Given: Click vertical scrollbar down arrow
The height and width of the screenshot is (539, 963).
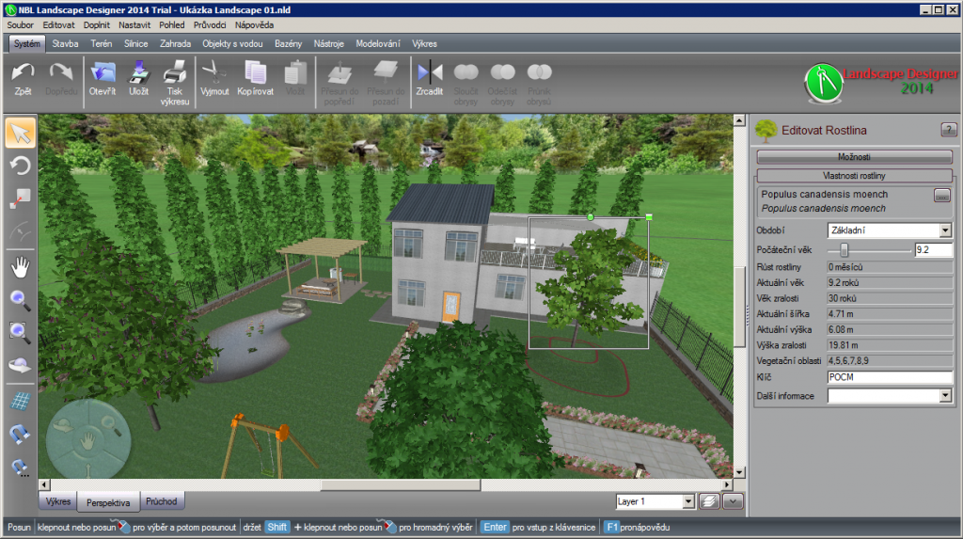Looking at the screenshot, I should 739,472.
